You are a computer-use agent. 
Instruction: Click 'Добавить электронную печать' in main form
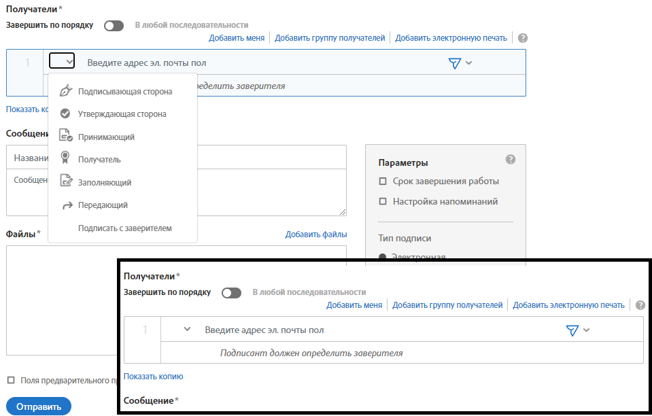click(x=451, y=38)
